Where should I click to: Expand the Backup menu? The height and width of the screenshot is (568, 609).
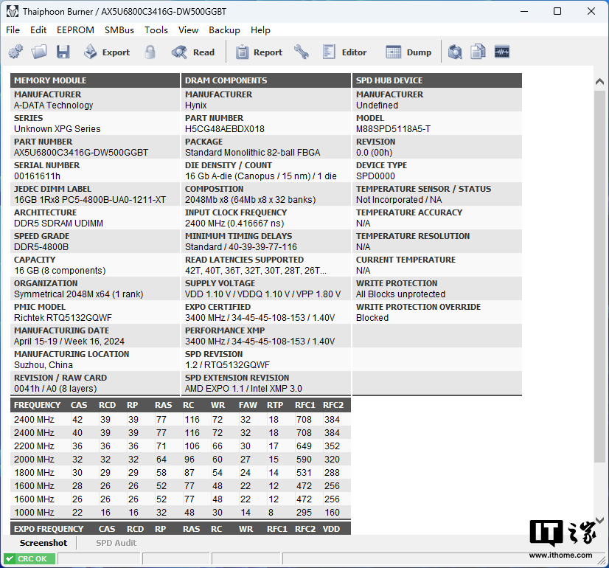[224, 30]
